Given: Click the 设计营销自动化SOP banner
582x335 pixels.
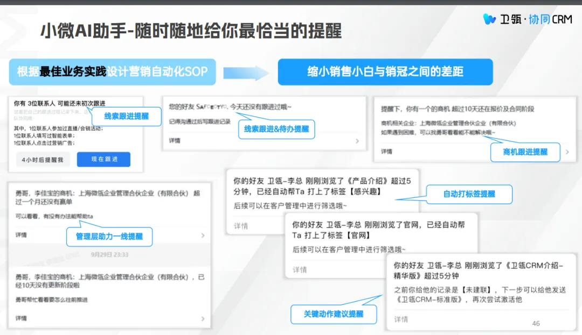Looking at the screenshot, I should pyautogui.click(x=112, y=72).
